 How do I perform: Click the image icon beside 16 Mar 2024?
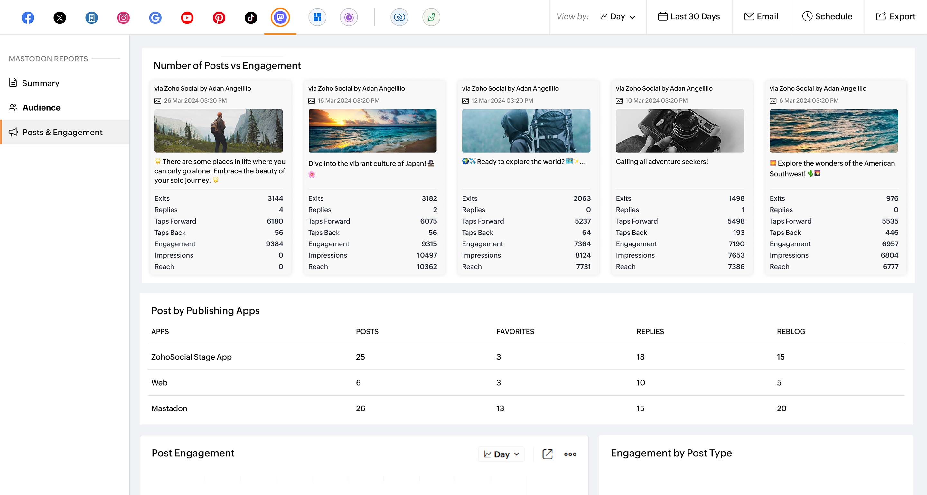click(312, 101)
